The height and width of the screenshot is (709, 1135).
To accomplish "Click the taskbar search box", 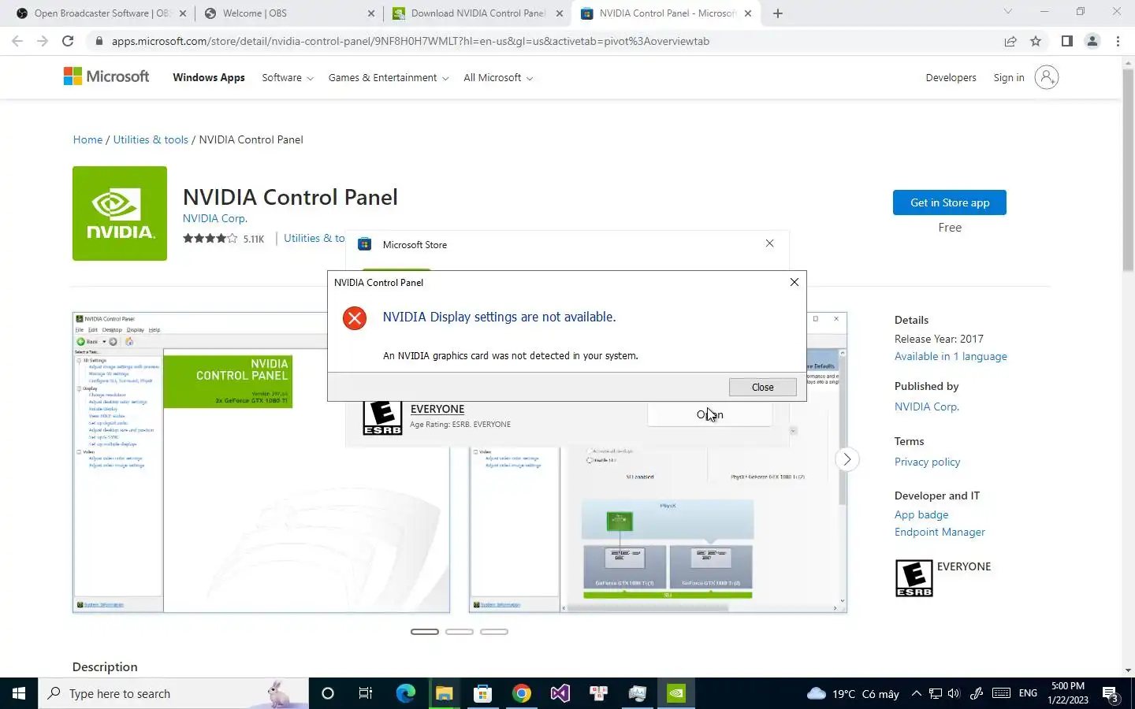I will [173, 693].
